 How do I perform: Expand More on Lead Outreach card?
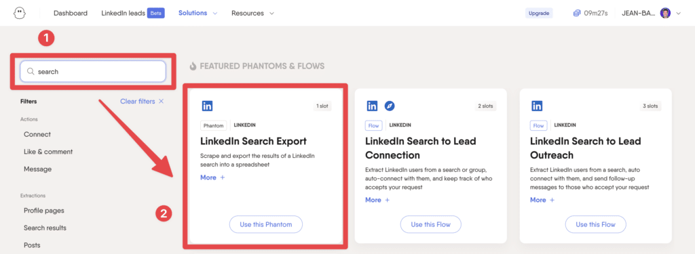[542, 200]
